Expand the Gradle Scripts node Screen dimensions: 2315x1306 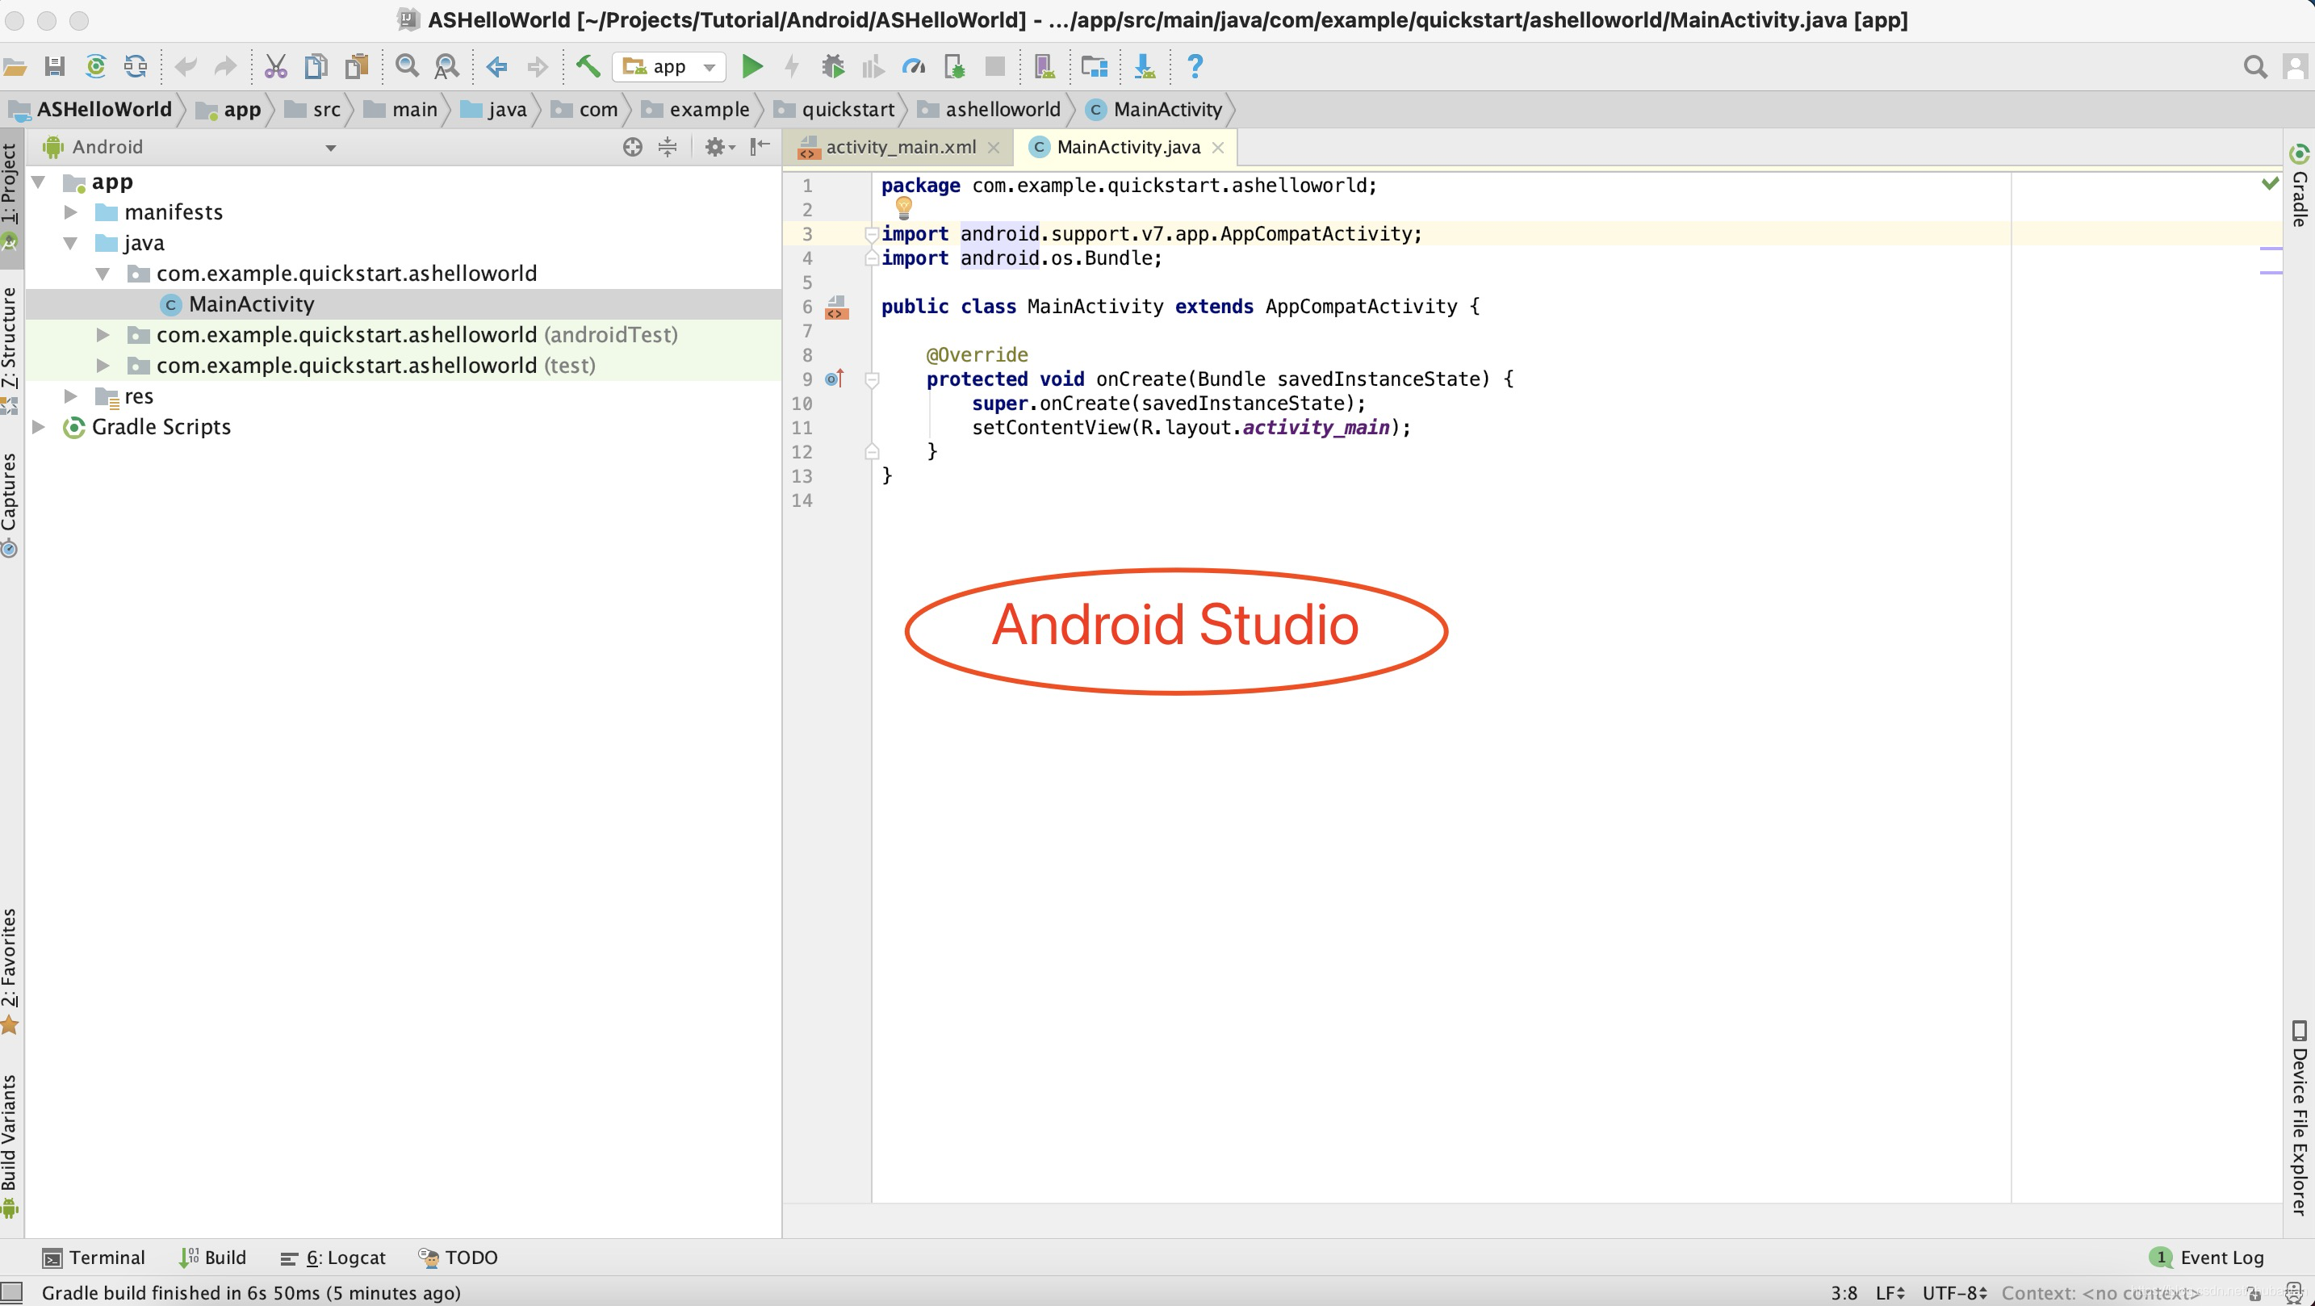39,427
